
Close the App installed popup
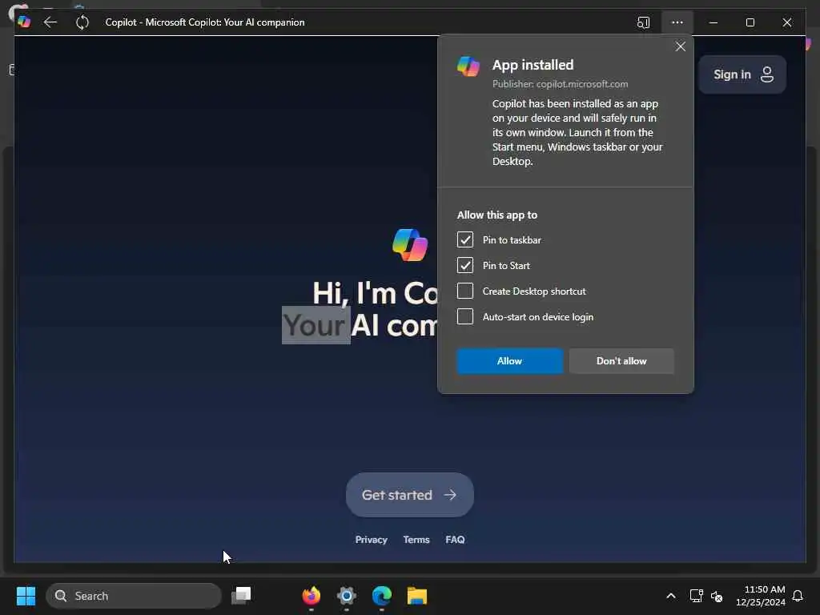tap(680, 46)
